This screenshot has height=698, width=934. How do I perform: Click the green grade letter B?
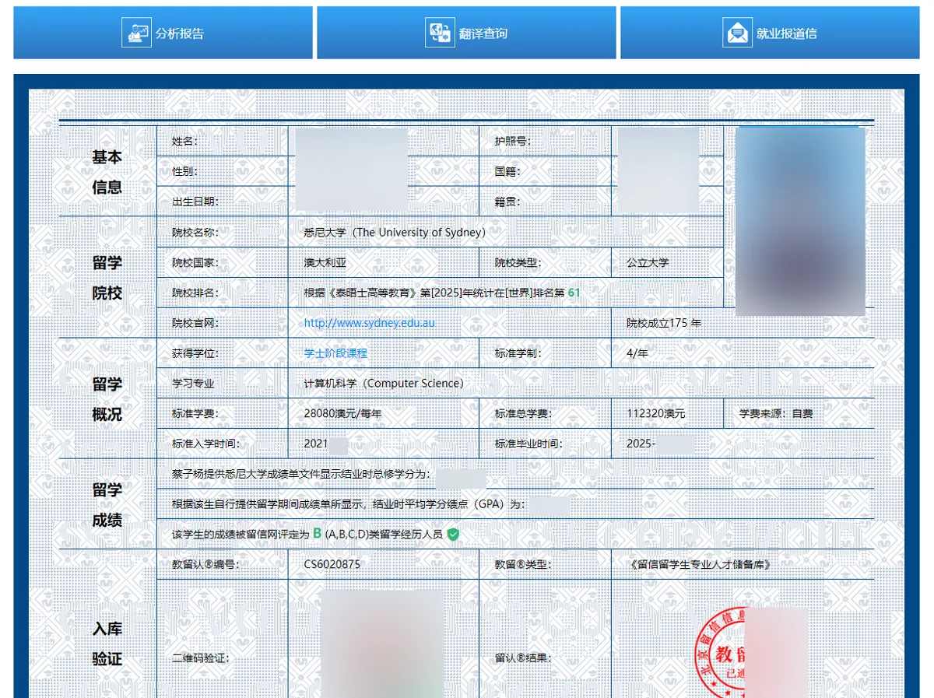[x=318, y=534]
